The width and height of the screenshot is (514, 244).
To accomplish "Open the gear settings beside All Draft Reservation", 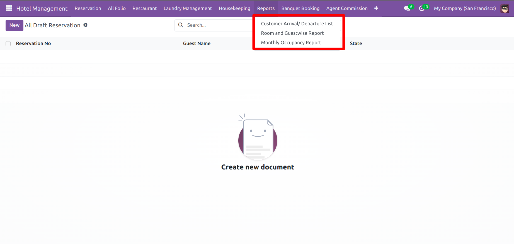I will tap(85, 25).
